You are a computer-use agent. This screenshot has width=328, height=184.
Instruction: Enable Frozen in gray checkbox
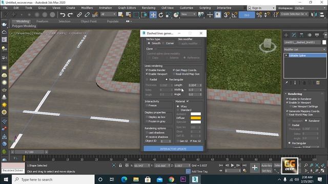tap(147, 122)
